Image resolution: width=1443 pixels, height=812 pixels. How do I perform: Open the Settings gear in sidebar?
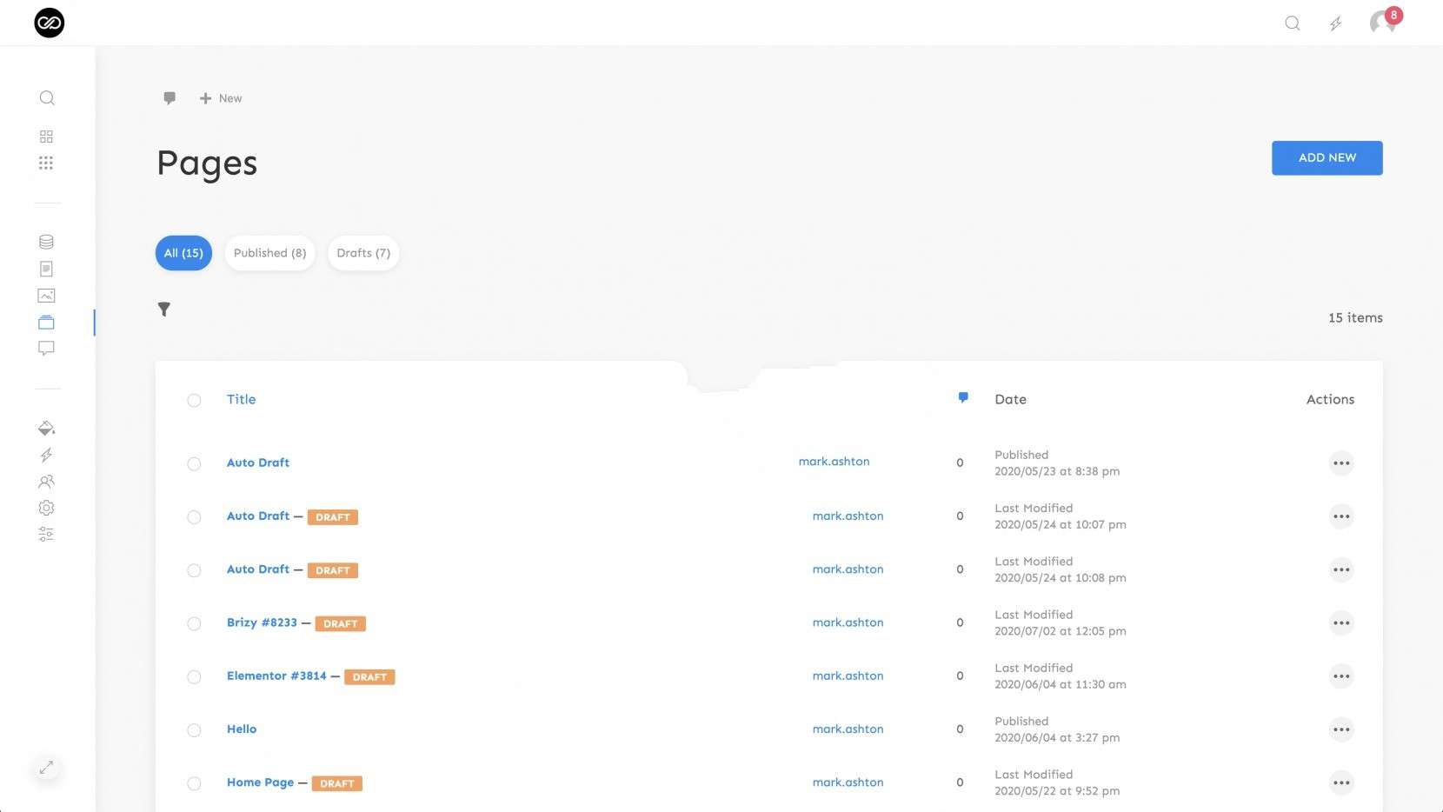tap(46, 508)
